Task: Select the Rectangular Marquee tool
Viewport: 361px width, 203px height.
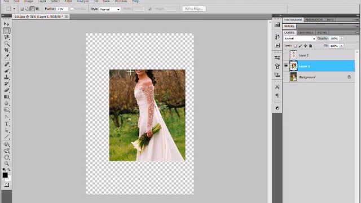Action: click(x=6, y=30)
